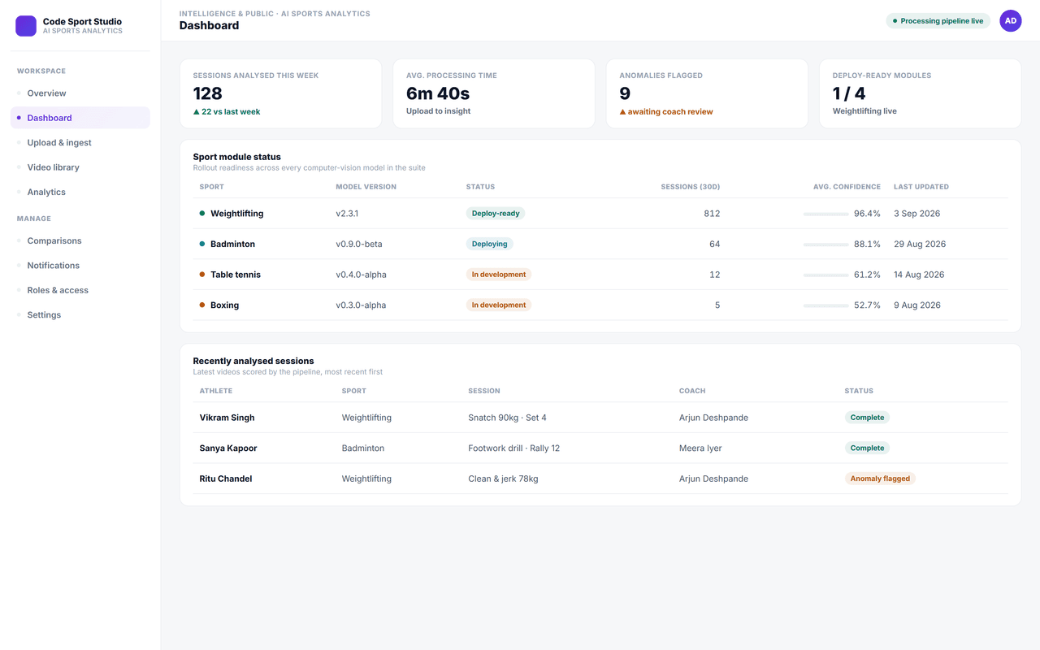Image resolution: width=1040 pixels, height=650 pixels.
Task: Sort by Avg. Confidence column header
Action: pos(847,187)
